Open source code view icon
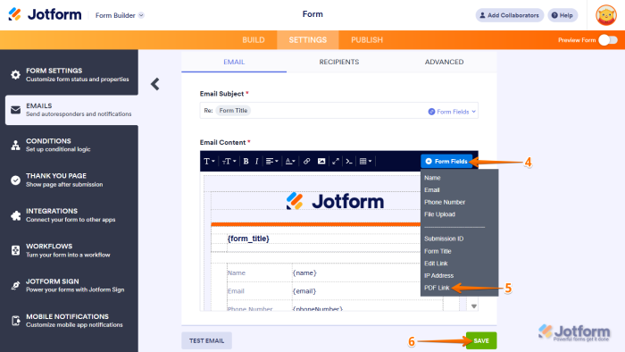Image resolution: width=625 pixels, height=352 pixels. (x=349, y=162)
